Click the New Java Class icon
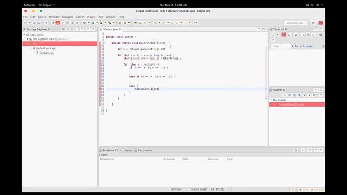The height and width of the screenshot is (195, 347). click(125, 23)
